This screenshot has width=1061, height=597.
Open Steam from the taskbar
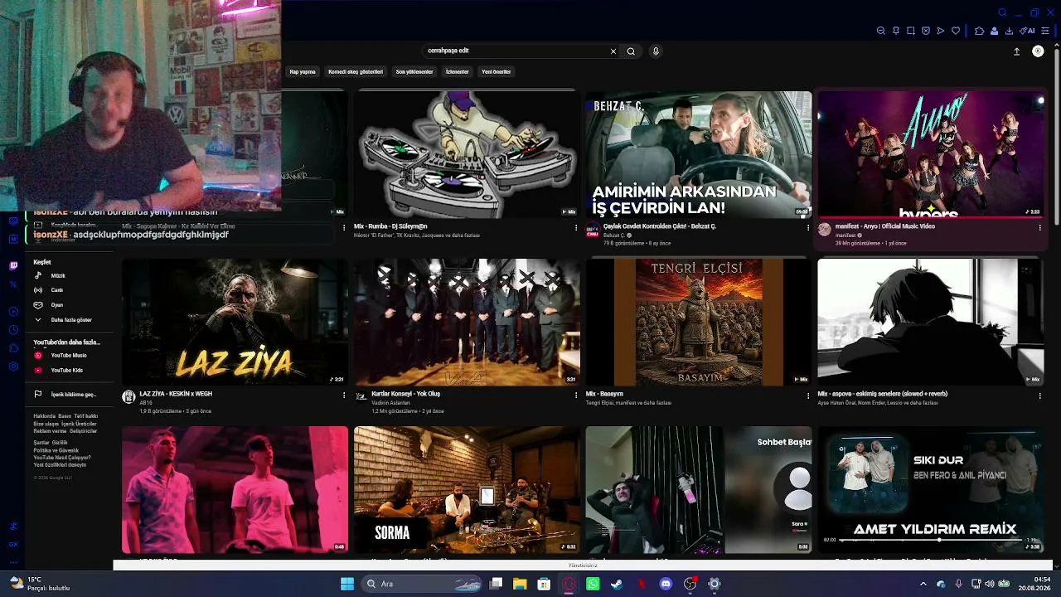[x=617, y=584]
